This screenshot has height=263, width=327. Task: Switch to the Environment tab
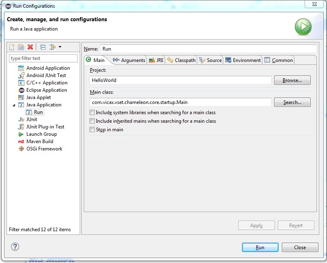click(243, 60)
